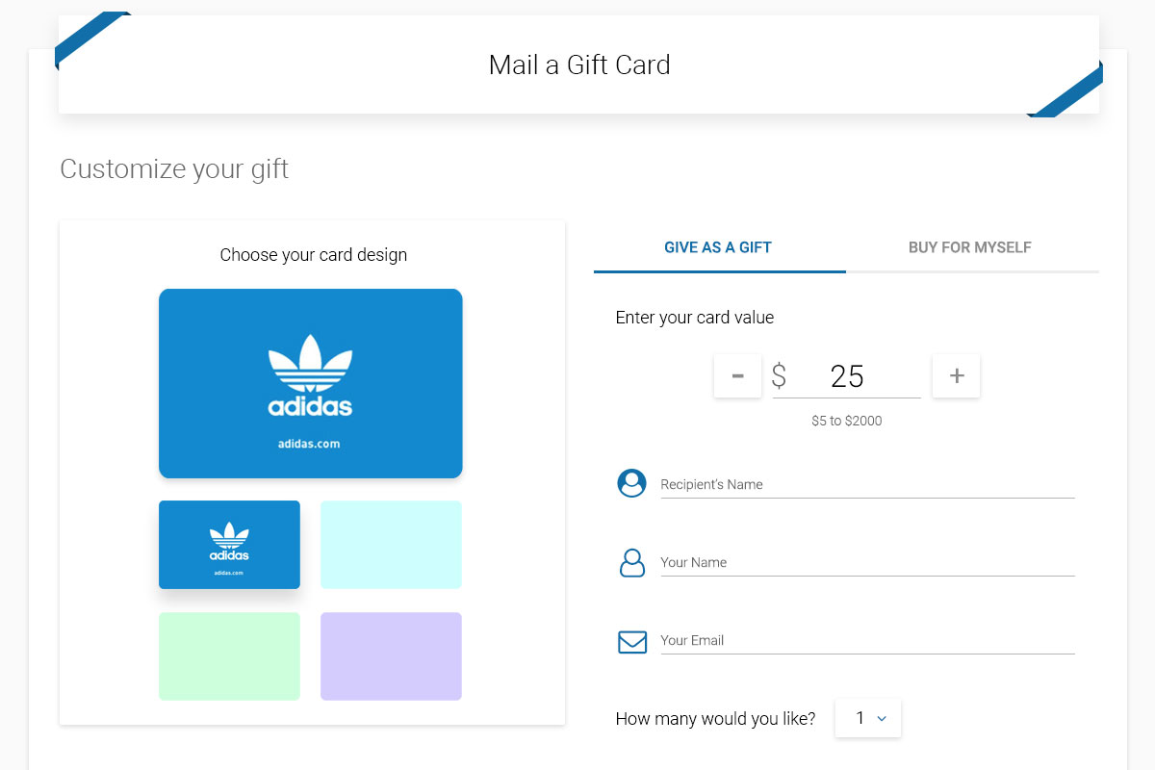The image size is (1155, 770).
Task: Click the filled recipient person icon
Action: [632, 483]
